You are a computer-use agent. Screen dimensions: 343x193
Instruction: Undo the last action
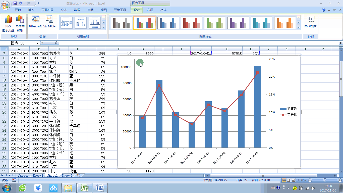pos(20,3)
